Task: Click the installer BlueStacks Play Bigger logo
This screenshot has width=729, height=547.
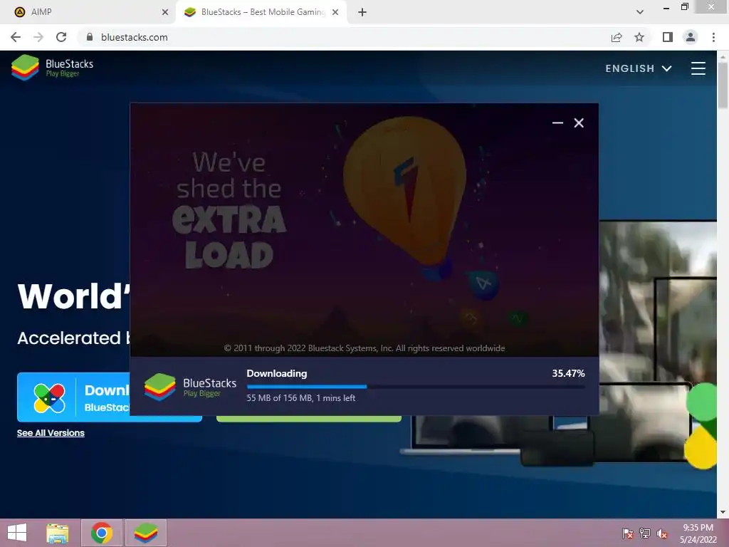Action: 190,387
